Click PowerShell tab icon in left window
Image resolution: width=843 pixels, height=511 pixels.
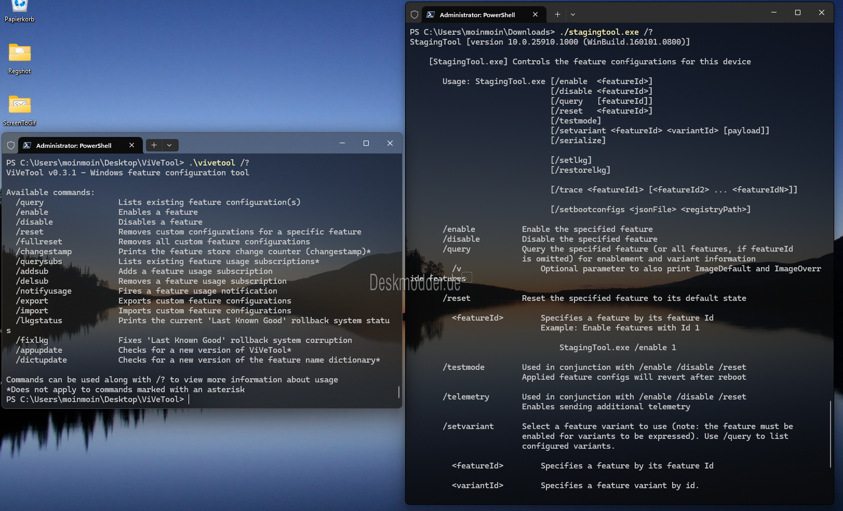tap(27, 145)
